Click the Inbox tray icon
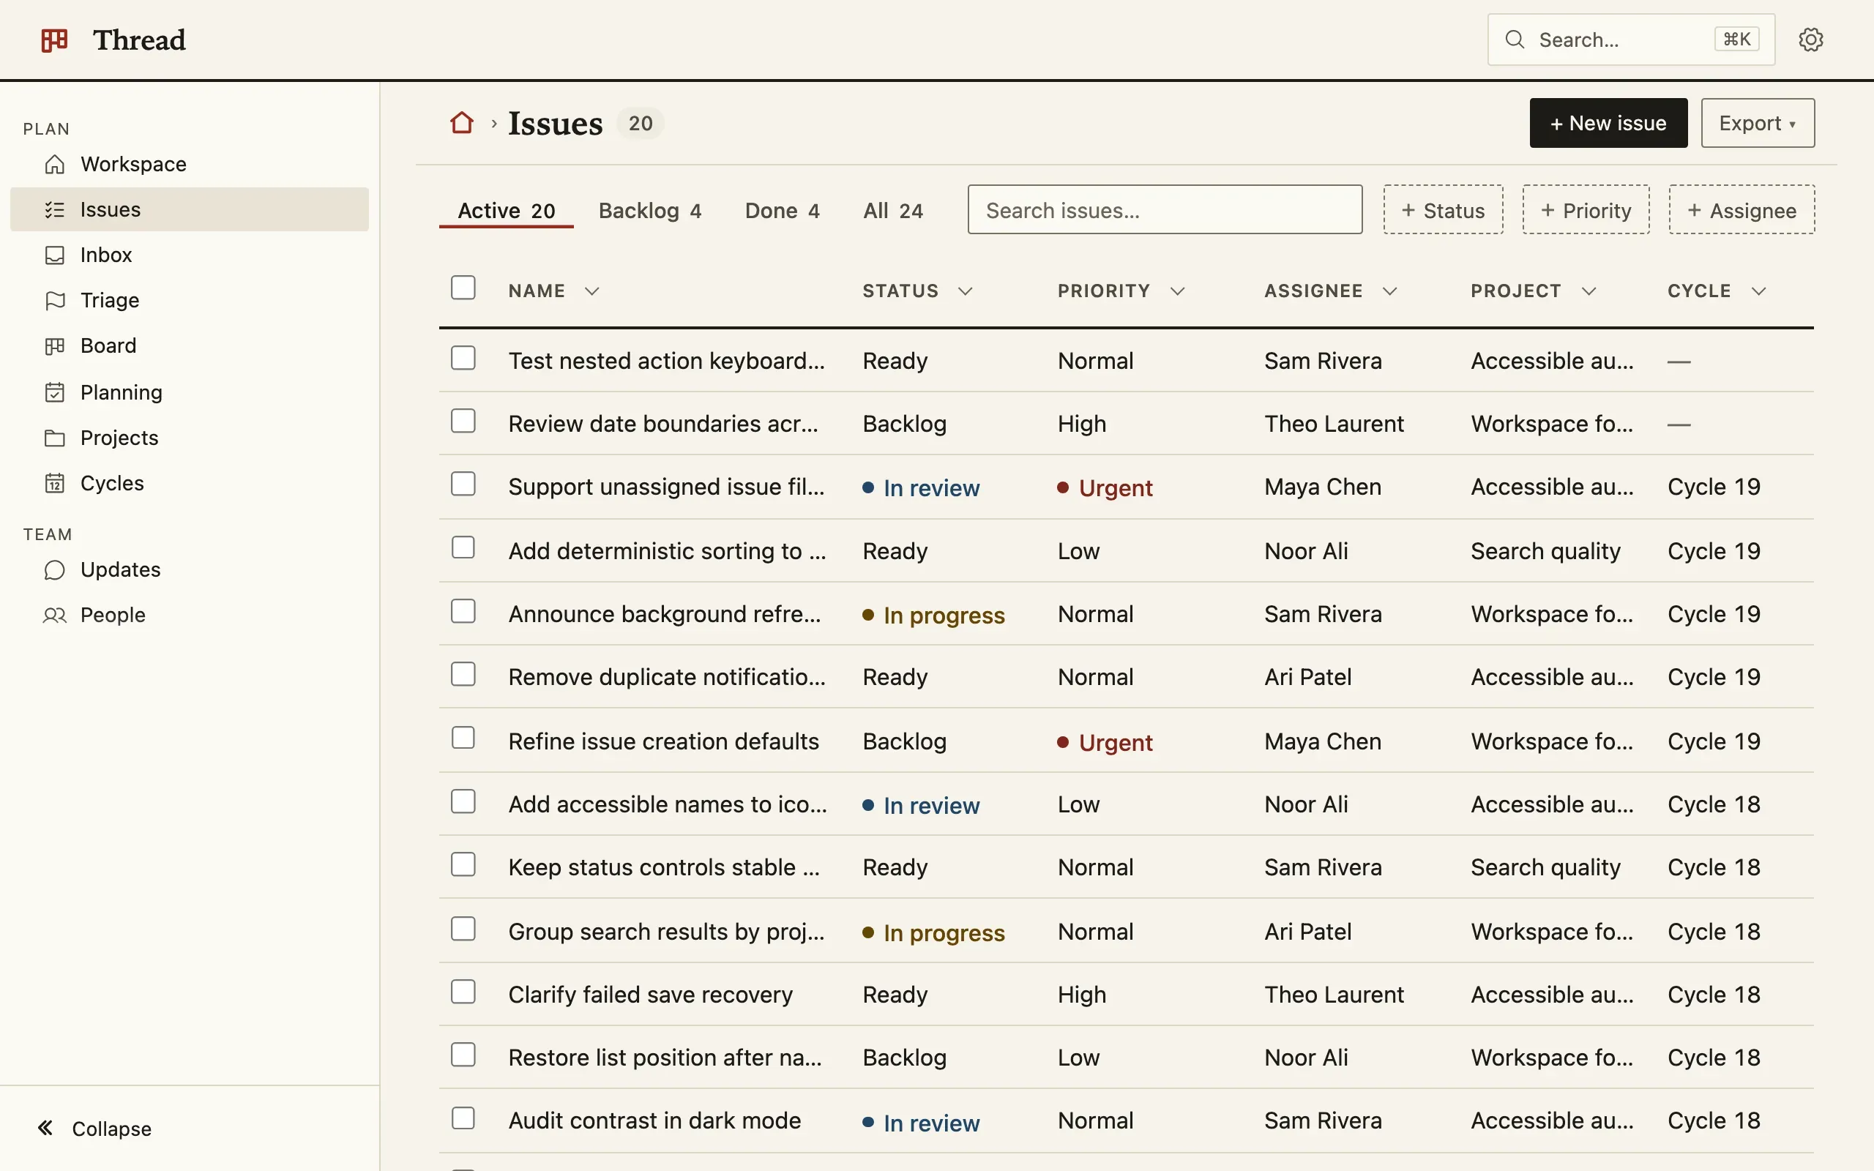Image resolution: width=1874 pixels, height=1171 pixels. pos(54,255)
